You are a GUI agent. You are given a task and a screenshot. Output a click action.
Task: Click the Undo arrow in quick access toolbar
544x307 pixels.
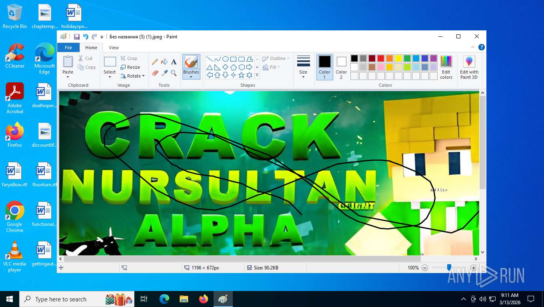click(85, 37)
